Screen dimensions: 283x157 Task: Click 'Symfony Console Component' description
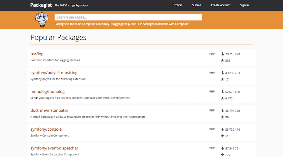tap(49, 135)
